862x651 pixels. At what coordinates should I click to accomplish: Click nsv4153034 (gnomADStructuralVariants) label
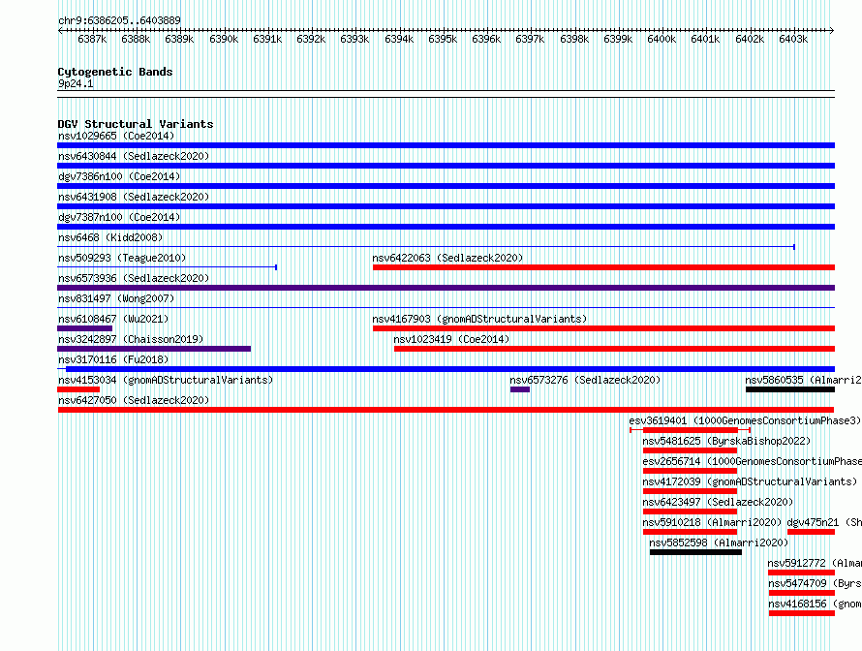(166, 380)
